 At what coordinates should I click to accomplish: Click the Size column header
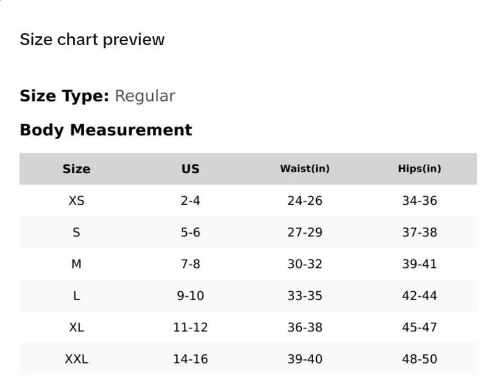point(76,169)
